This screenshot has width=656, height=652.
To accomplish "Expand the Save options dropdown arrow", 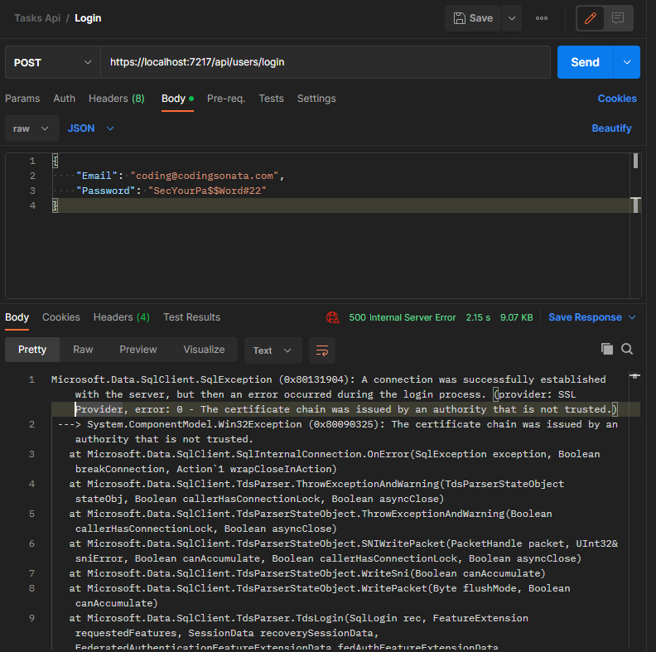I will point(512,18).
